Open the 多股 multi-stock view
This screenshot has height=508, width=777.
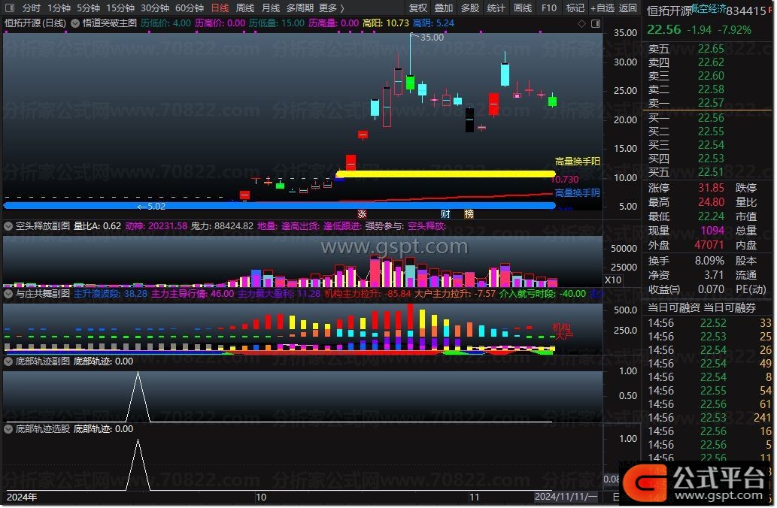coord(469,8)
